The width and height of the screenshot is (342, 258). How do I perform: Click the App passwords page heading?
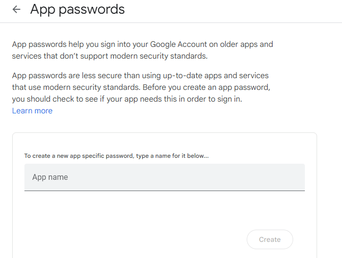pyautogui.click(x=77, y=9)
